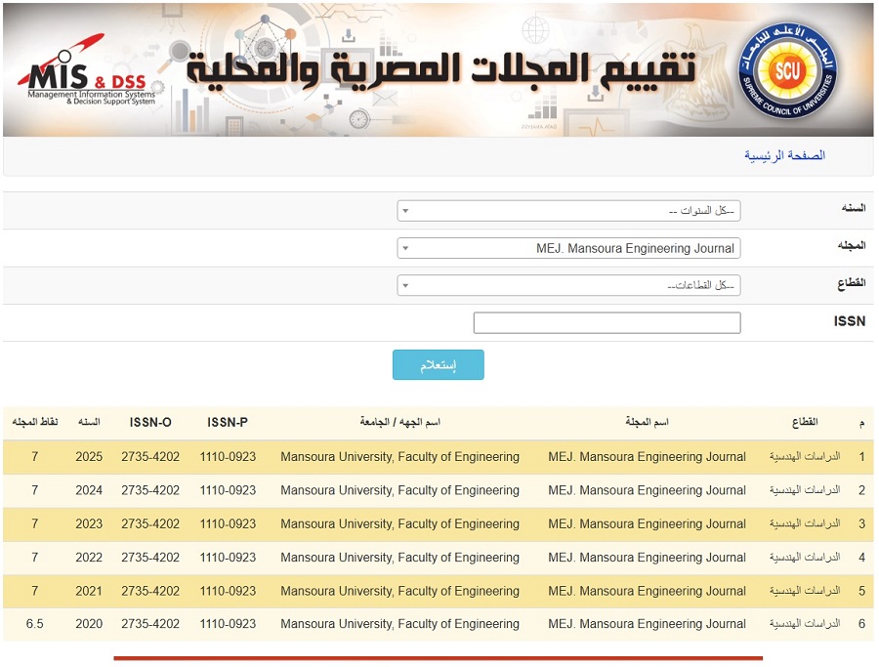The image size is (879, 667).
Task: Select the year 2024 cell in table
Action: tap(89, 490)
